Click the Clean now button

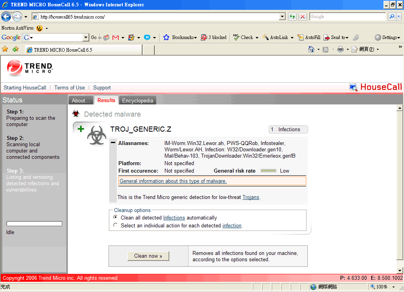click(x=148, y=256)
